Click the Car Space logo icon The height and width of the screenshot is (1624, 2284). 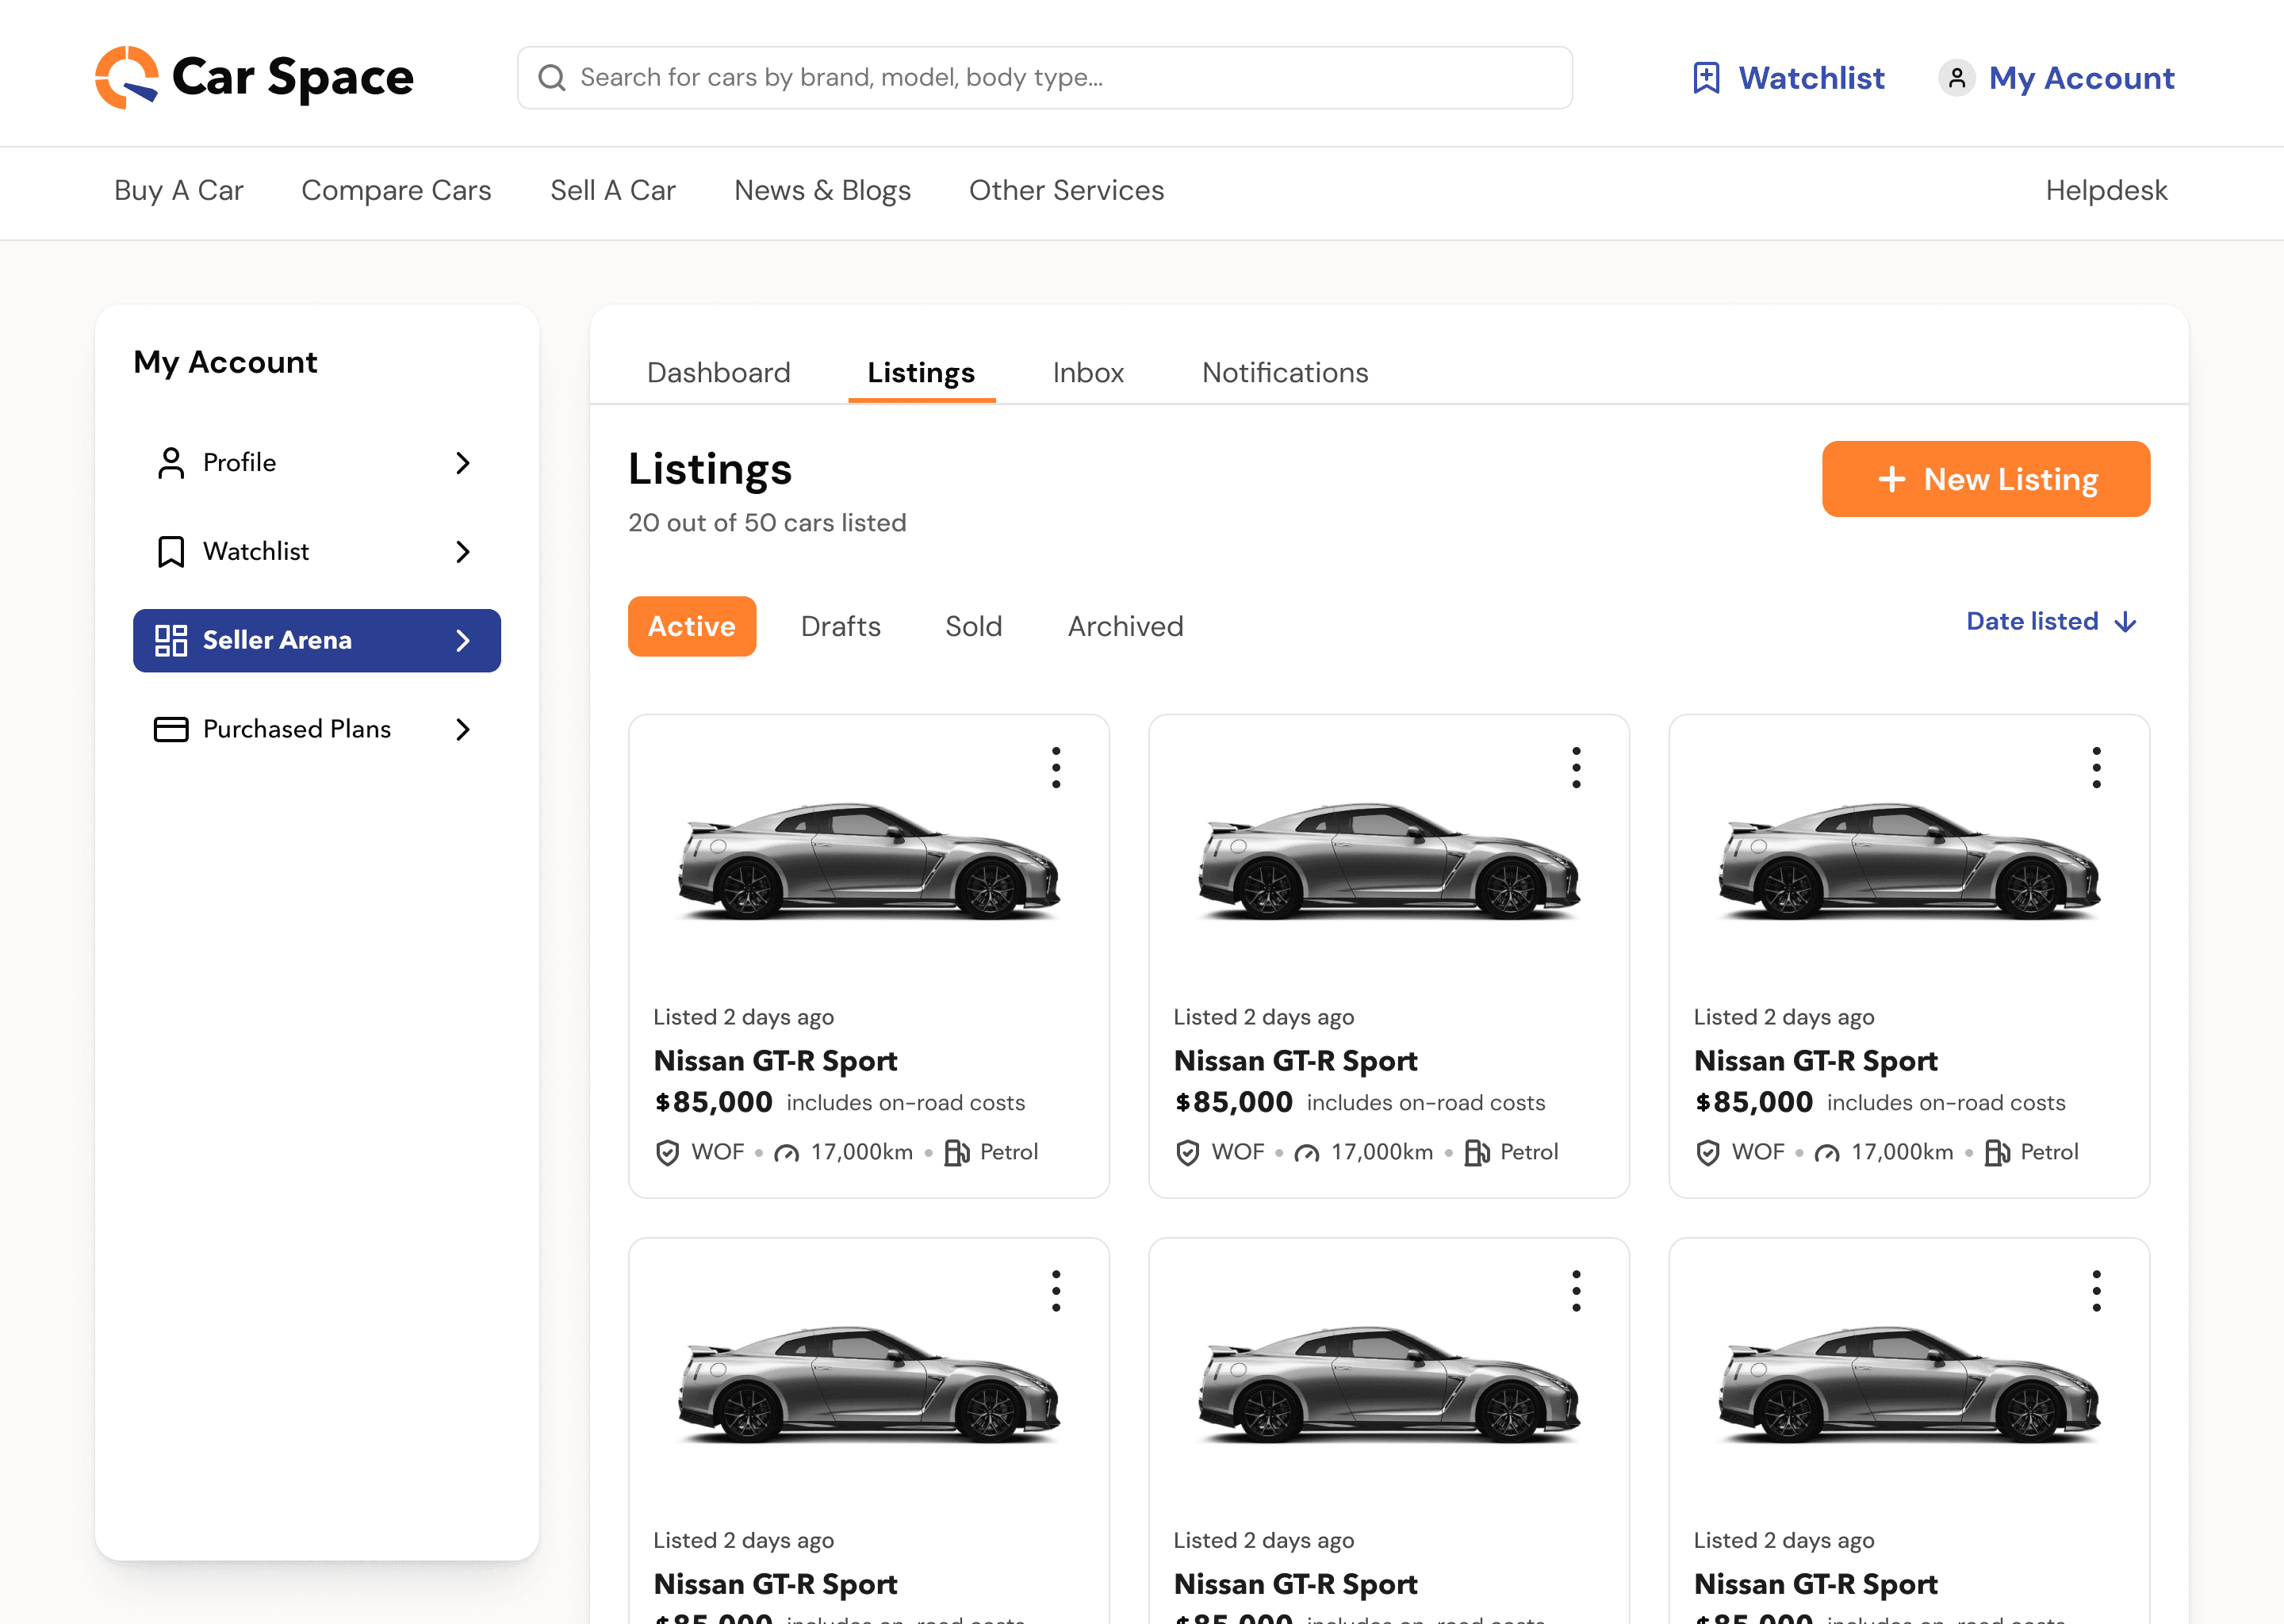click(126, 77)
